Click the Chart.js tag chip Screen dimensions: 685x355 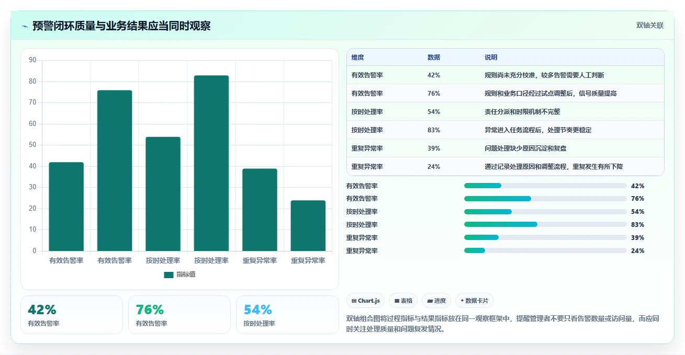coord(365,301)
